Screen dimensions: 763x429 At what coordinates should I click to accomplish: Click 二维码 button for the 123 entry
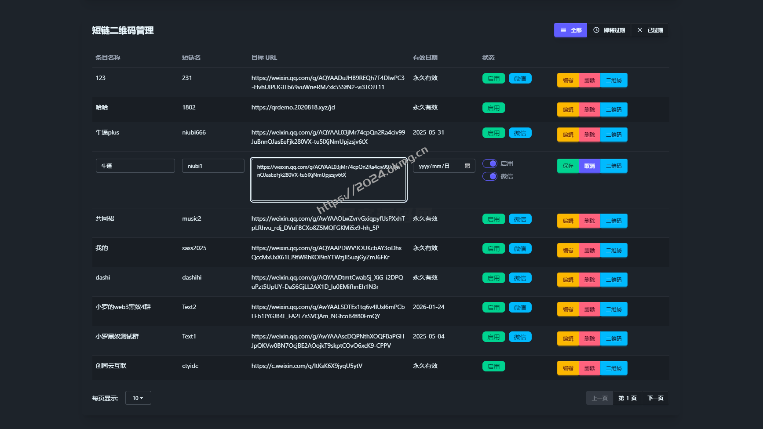click(x=613, y=80)
